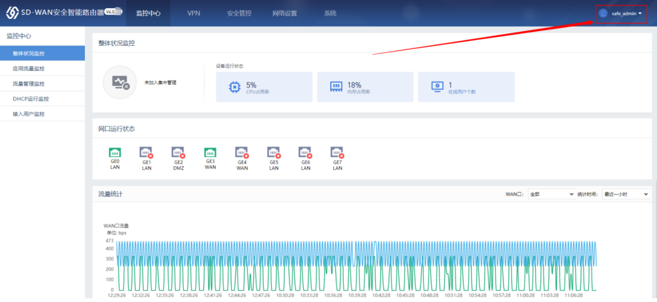This screenshot has width=657, height=302.
Task: Select the GE4 WAN port icon
Action: click(242, 152)
